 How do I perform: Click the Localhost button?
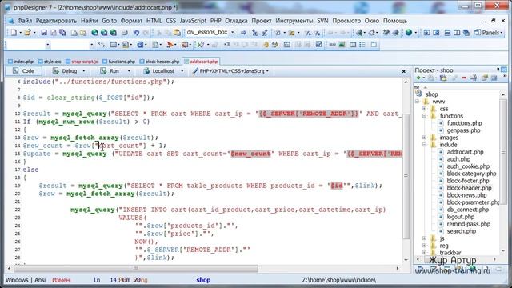pos(159,71)
